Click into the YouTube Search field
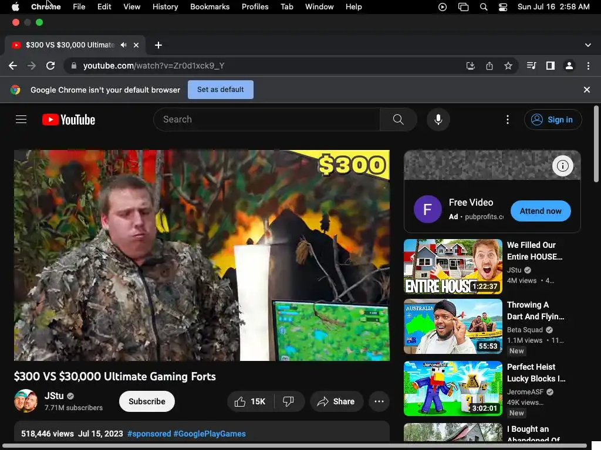The image size is (601, 450). click(267, 120)
